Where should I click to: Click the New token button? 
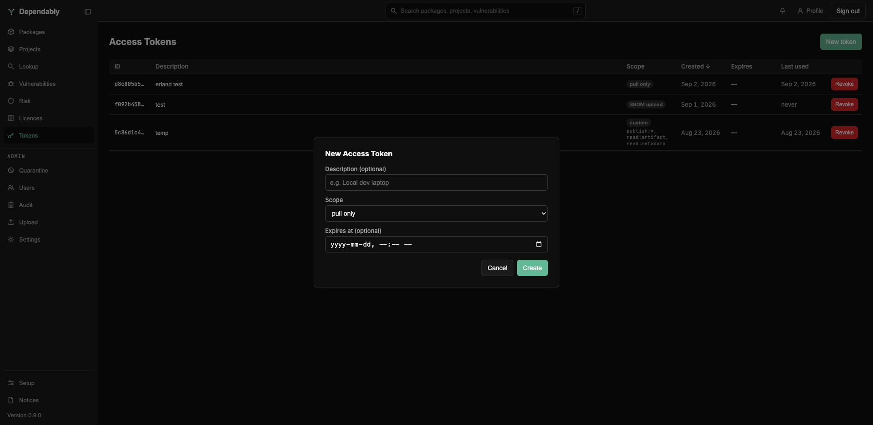[841, 42]
